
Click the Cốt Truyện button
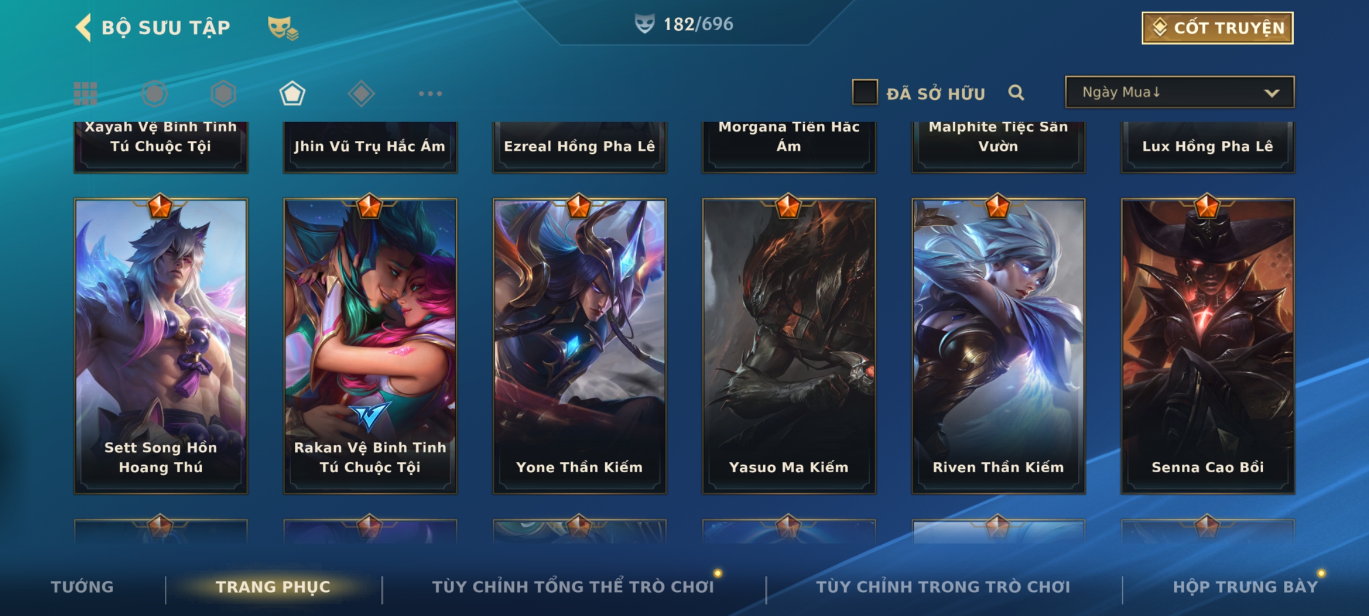coord(1217,27)
